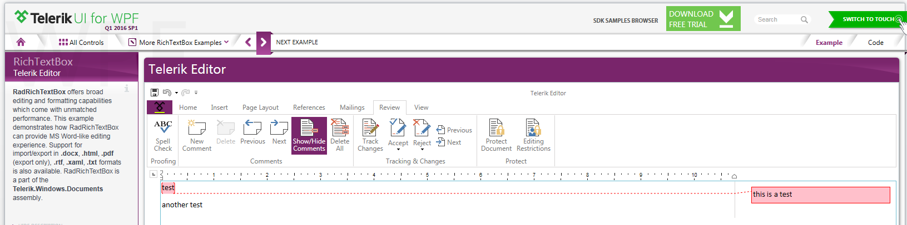The height and width of the screenshot is (225, 907).
Task: Select the 'this is a test' comment box
Action: point(820,195)
